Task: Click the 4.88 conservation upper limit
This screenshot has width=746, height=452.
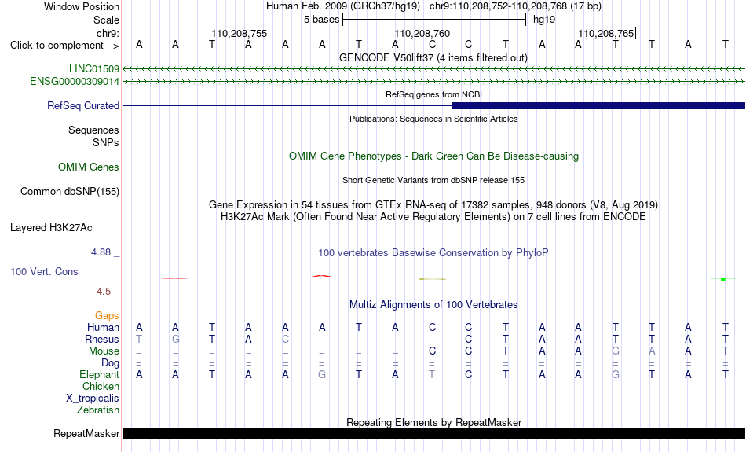Action: [101, 252]
